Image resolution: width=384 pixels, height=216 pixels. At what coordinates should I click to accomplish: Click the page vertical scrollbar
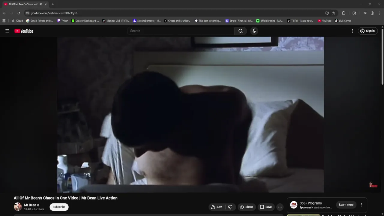[382, 56]
